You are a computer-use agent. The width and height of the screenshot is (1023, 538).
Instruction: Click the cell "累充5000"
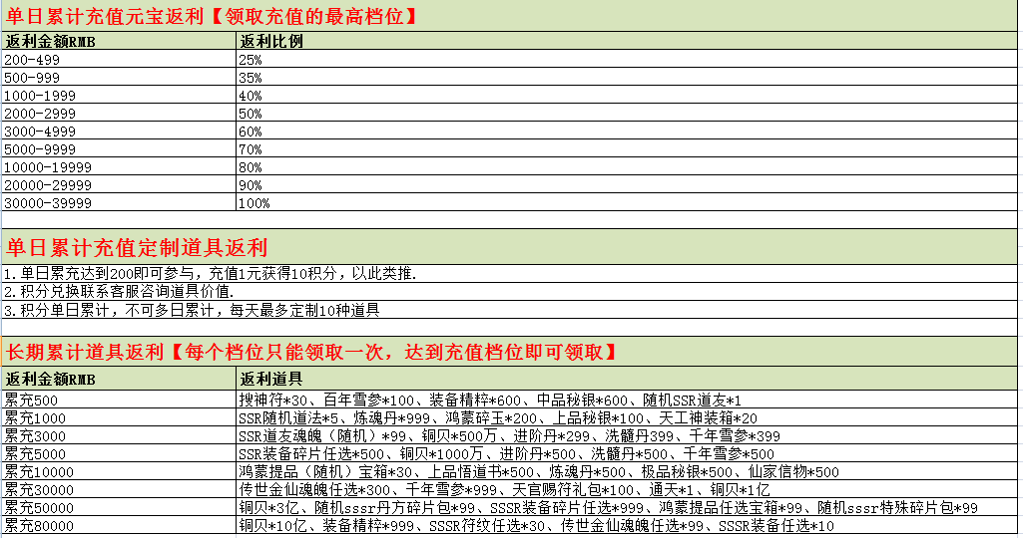click(x=119, y=453)
